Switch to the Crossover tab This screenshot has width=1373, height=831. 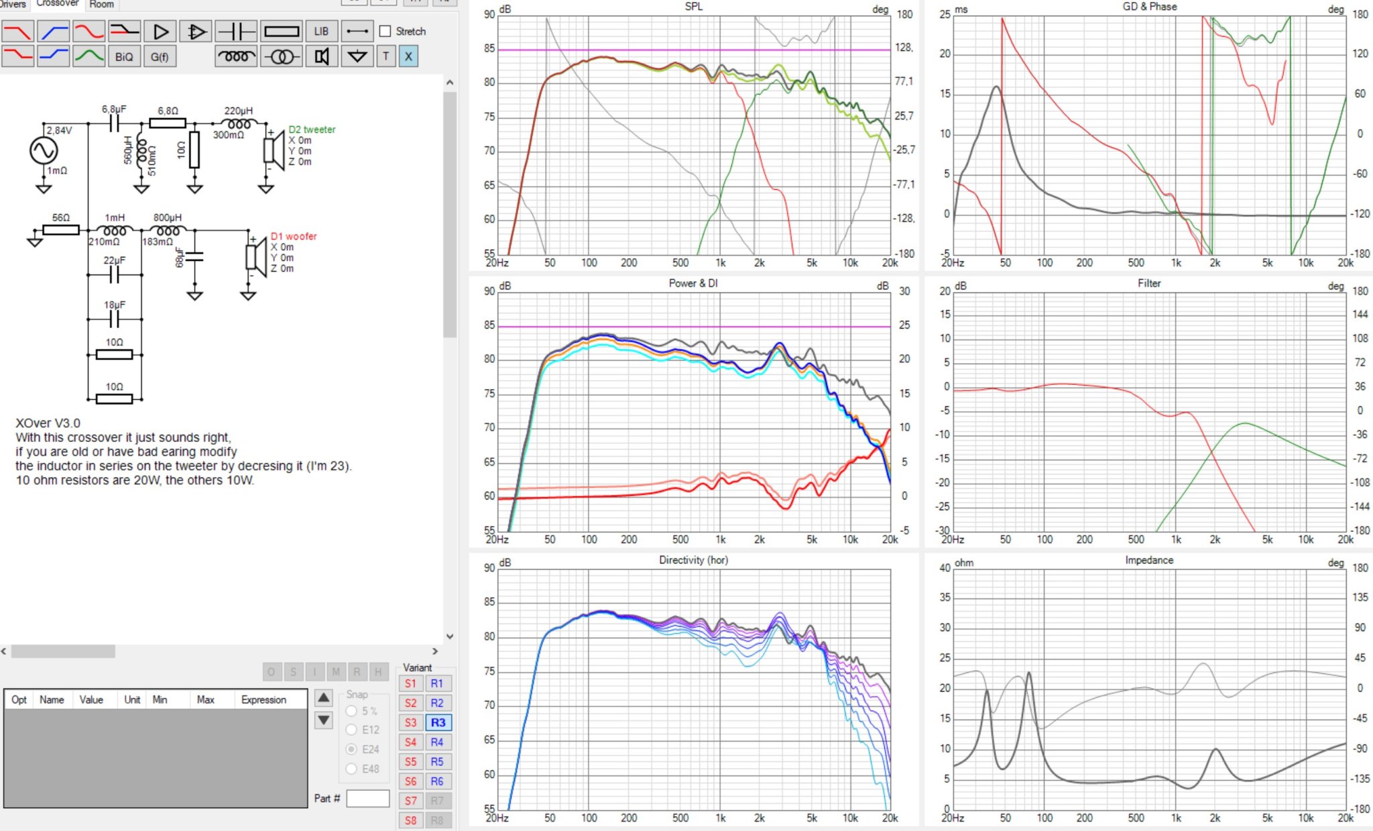(58, 4)
